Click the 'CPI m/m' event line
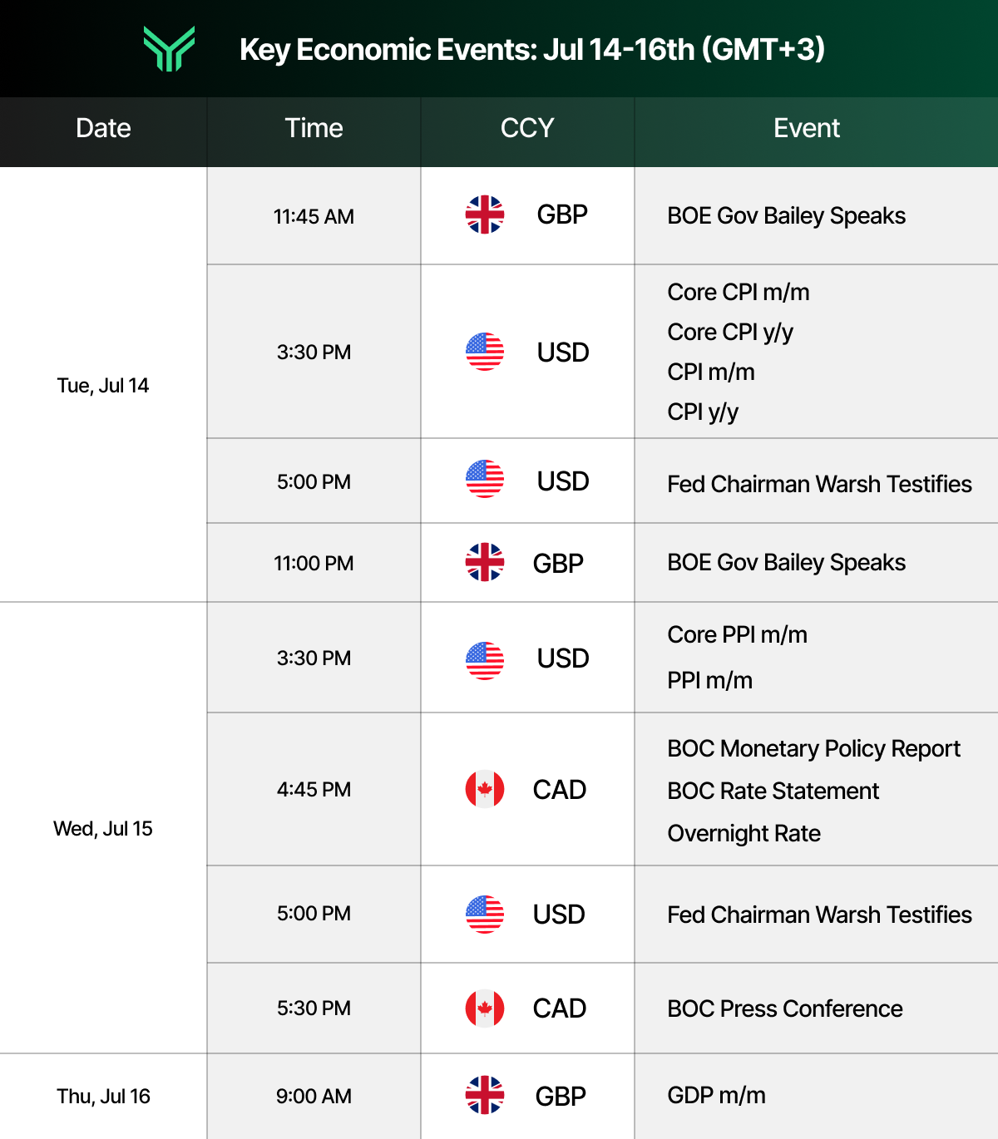The height and width of the screenshot is (1139, 998). click(711, 372)
